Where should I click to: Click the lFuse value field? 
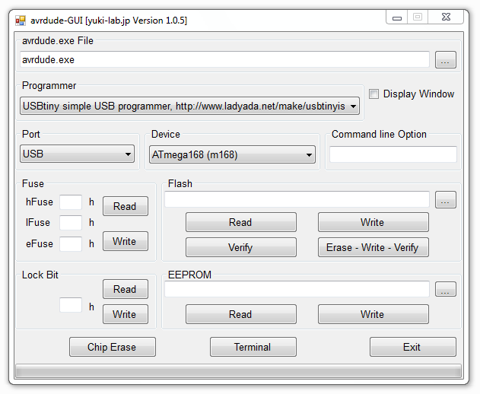coord(71,223)
